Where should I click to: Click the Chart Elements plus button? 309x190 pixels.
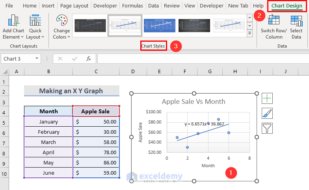(267, 98)
